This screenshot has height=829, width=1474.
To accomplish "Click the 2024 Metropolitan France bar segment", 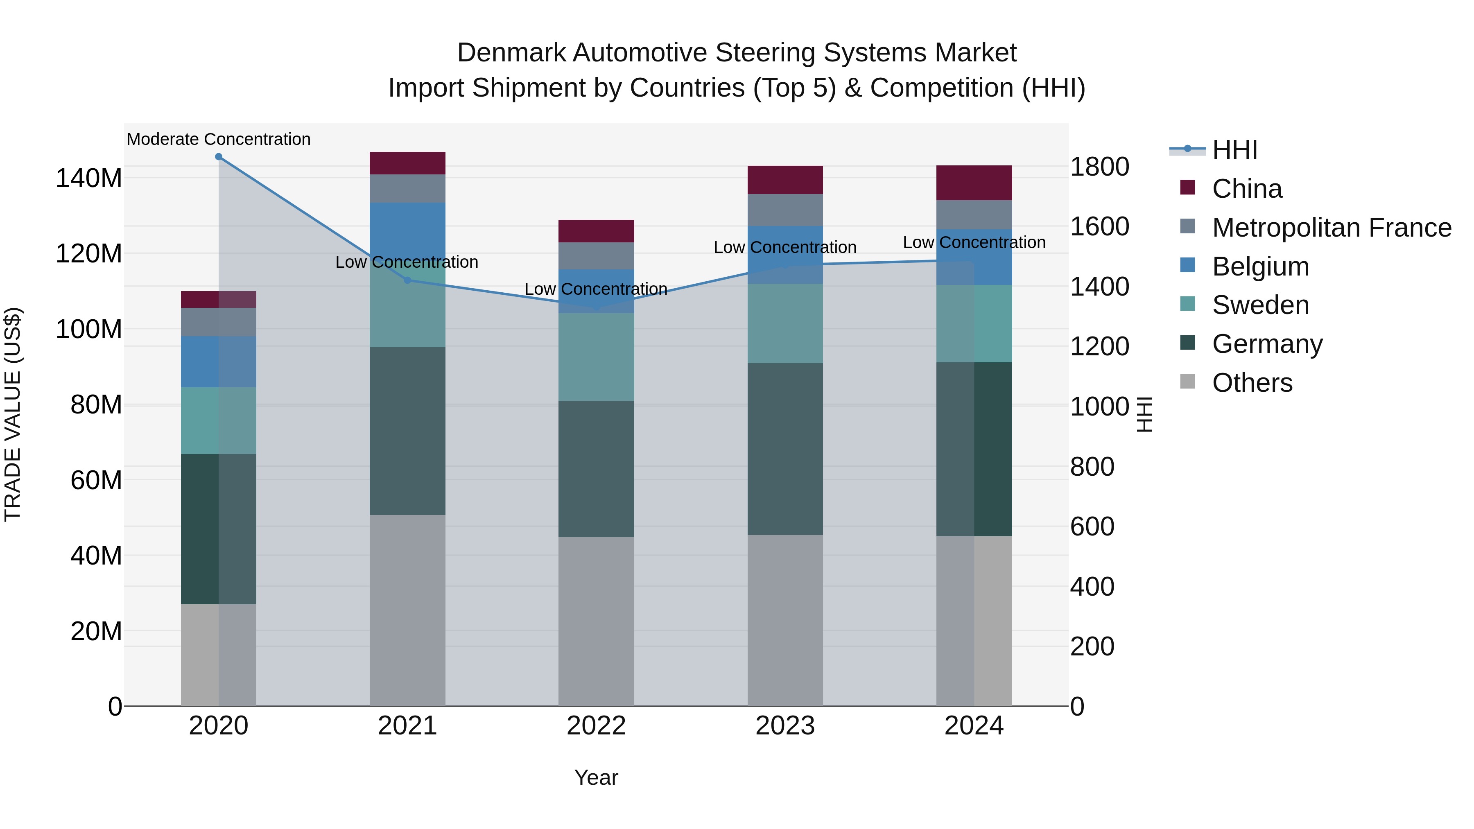I will tap(974, 215).
